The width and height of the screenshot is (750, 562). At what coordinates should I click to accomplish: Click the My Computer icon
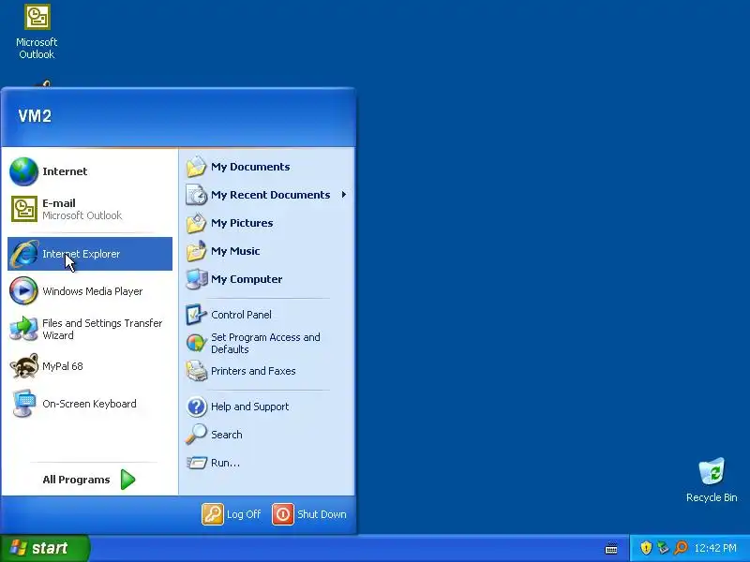tap(196, 279)
